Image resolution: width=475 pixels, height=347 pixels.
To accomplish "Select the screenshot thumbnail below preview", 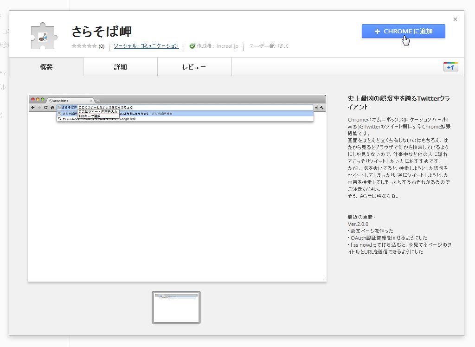I will click(176, 307).
